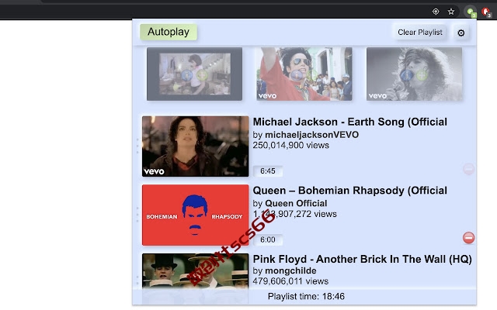Open the Queen – Bohemian Rhapsody title
Screen dimensions: 497x310
[x=350, y=191]
